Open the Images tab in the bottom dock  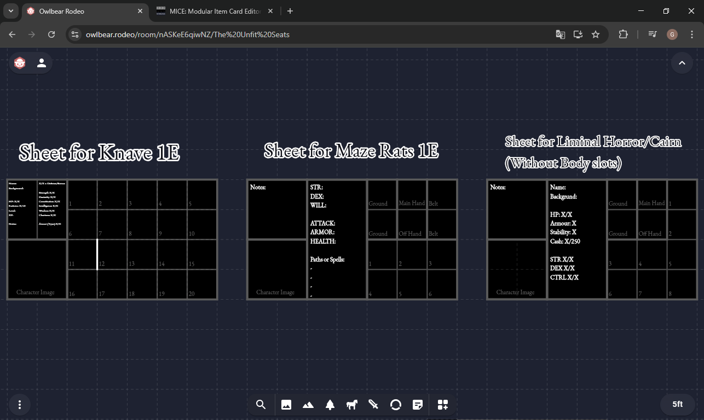click(x=286, y=405)
